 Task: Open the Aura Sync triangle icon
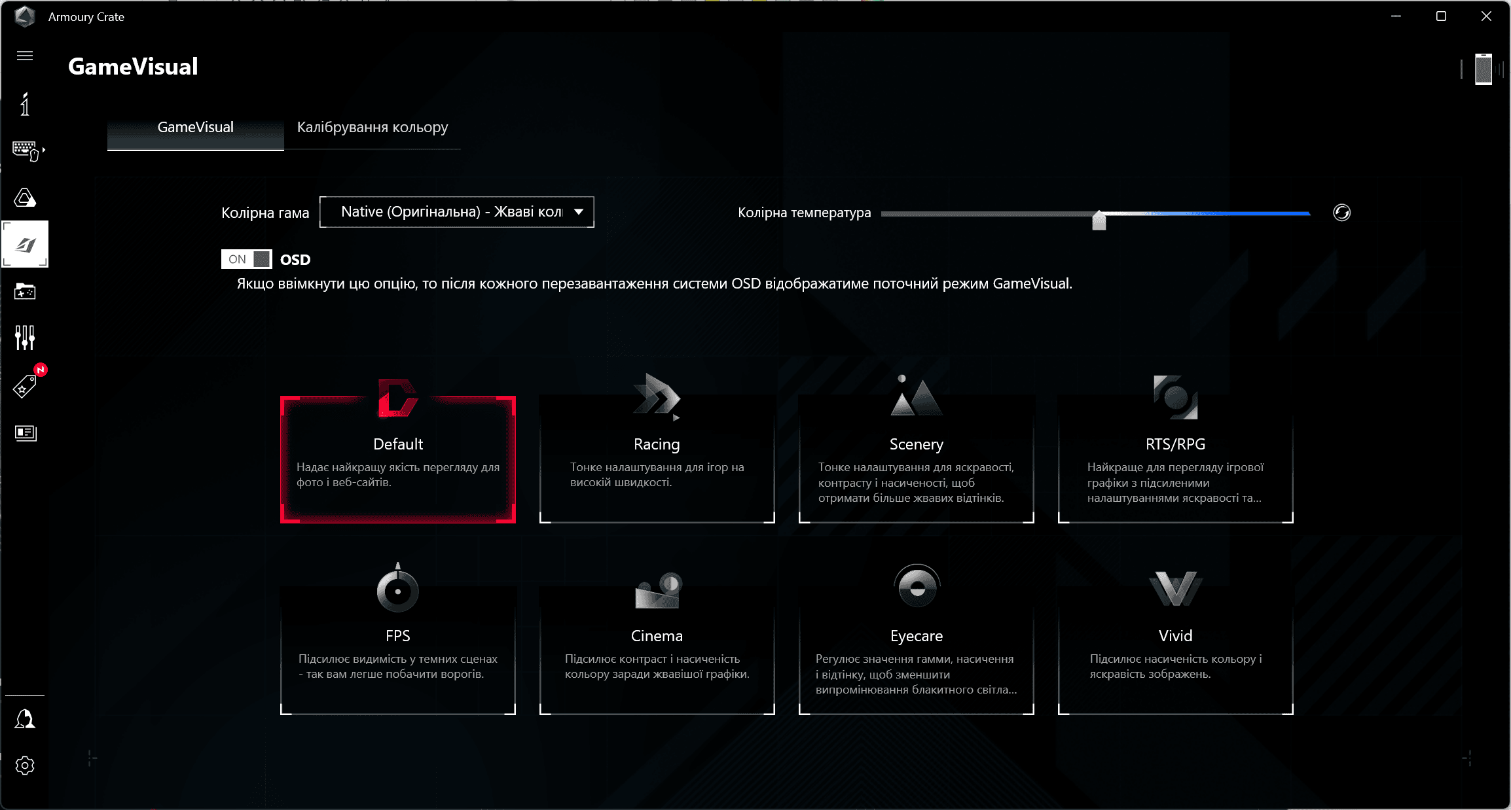[x=25, y=198]
